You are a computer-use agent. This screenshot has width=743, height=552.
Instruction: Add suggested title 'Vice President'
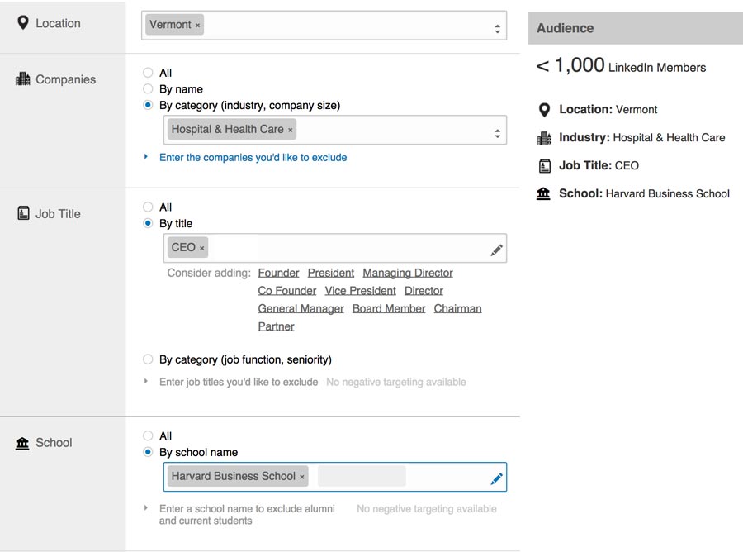click(x=360, y=291)
